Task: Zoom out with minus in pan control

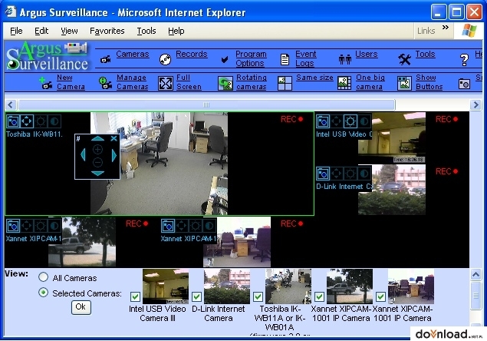Action: [97, 162]
